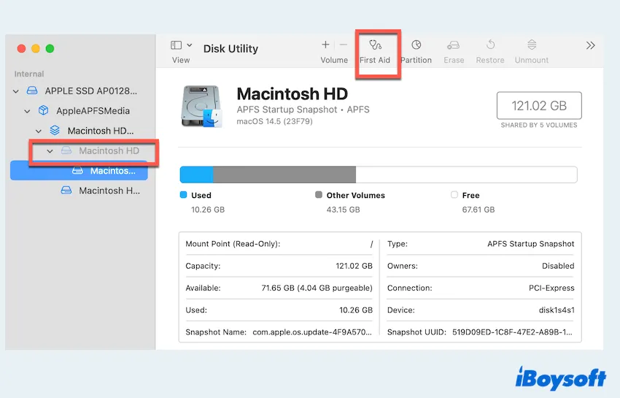Click the gray Other Volumes legend swatch
The width and height of the screenshot is (620, 398).
coord(319,194)
